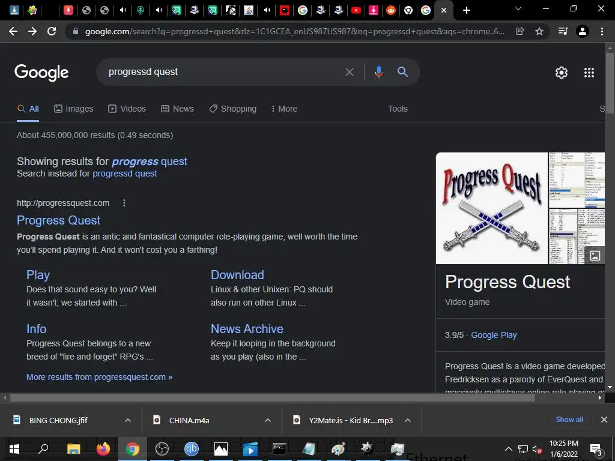Open the Paint palette app in taskbar
The image size is (615, 461).
tap(338, 449)
